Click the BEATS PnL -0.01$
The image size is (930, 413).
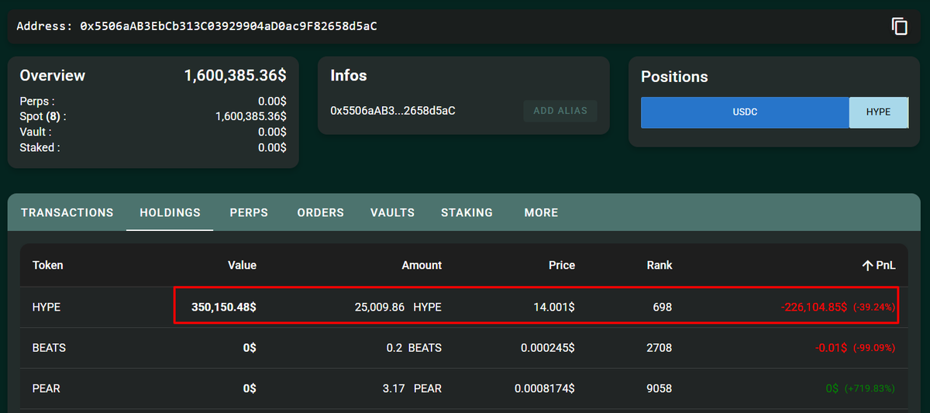832,348
